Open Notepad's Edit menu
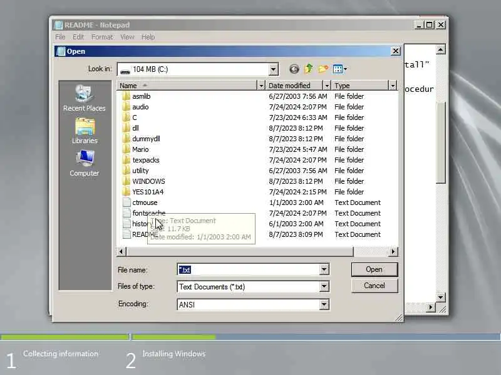The image size is (501, 375). tap(78, 37)
